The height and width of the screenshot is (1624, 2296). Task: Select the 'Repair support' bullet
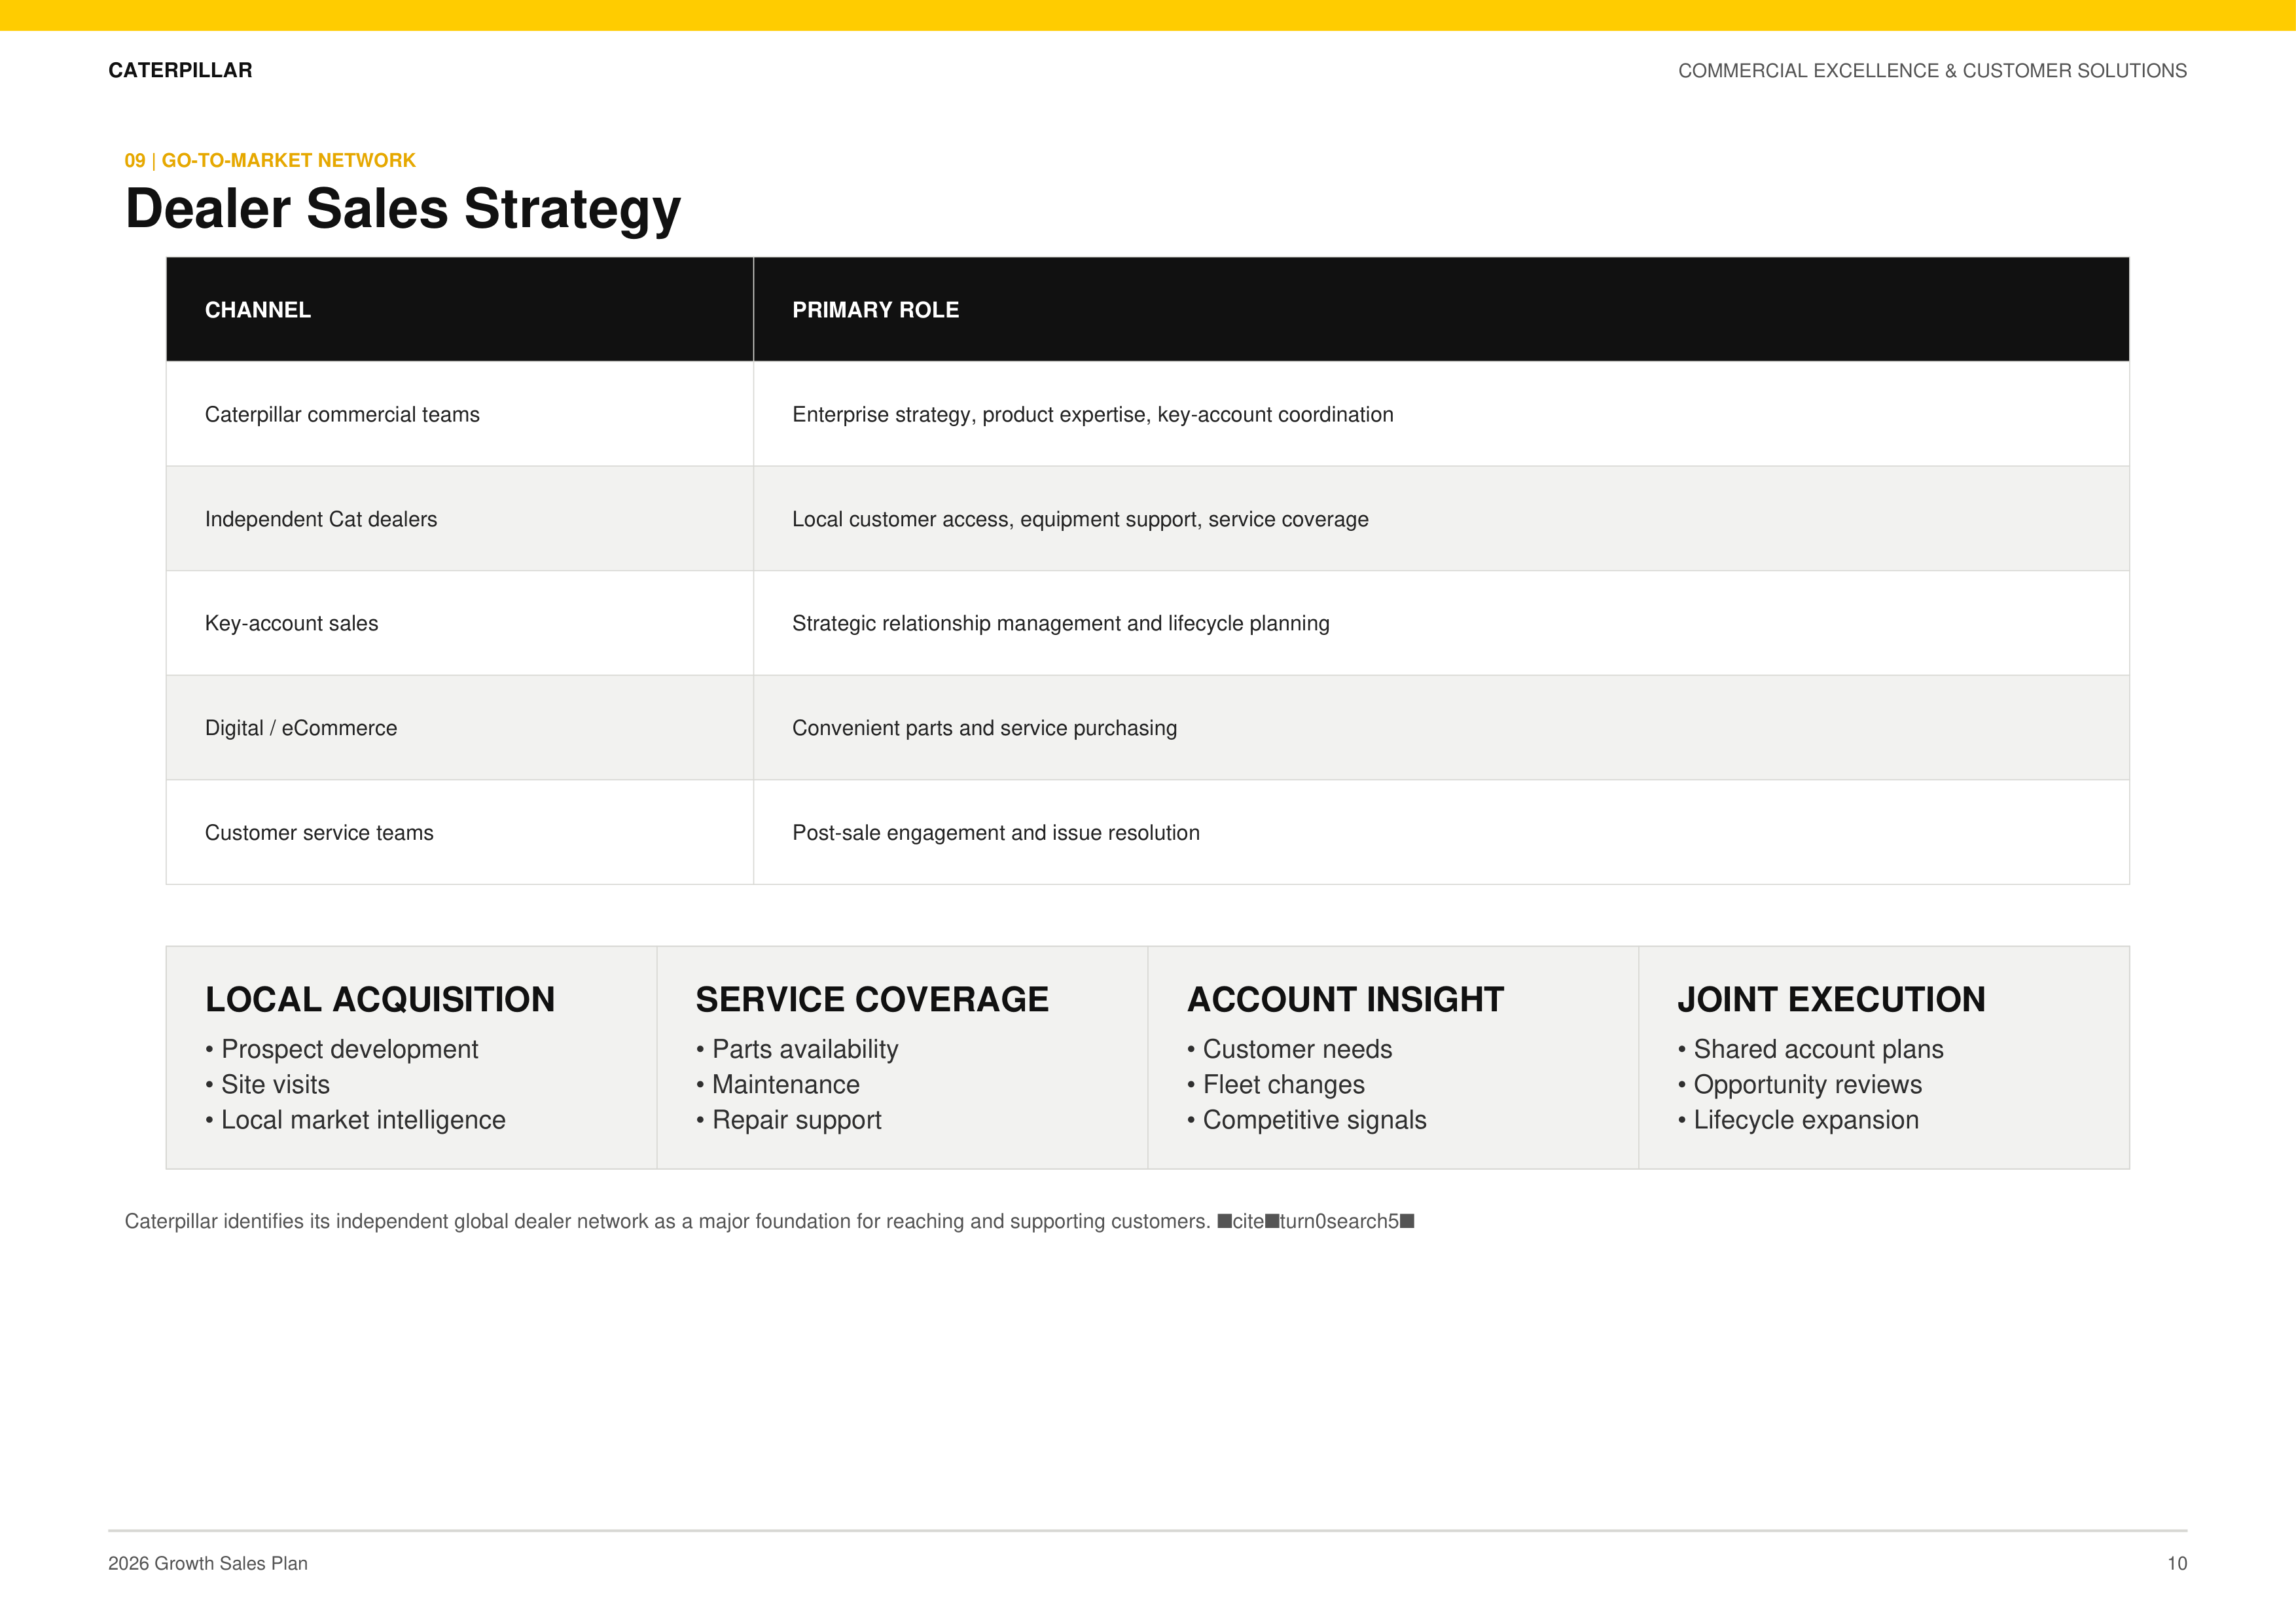click(x=789, y=1120)
